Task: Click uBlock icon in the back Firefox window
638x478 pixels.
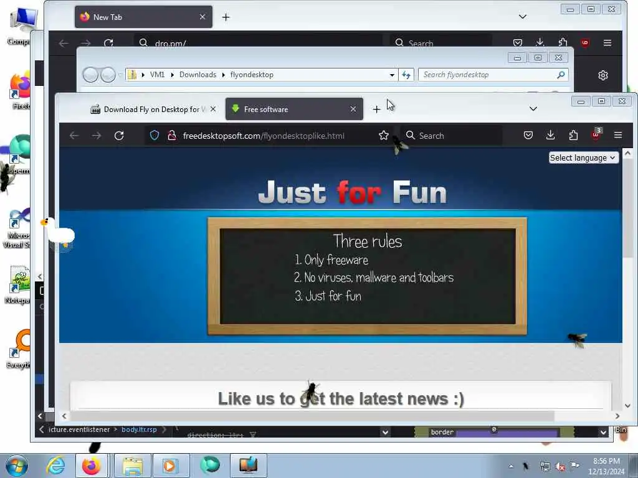Action: click(x=584, y=42)
